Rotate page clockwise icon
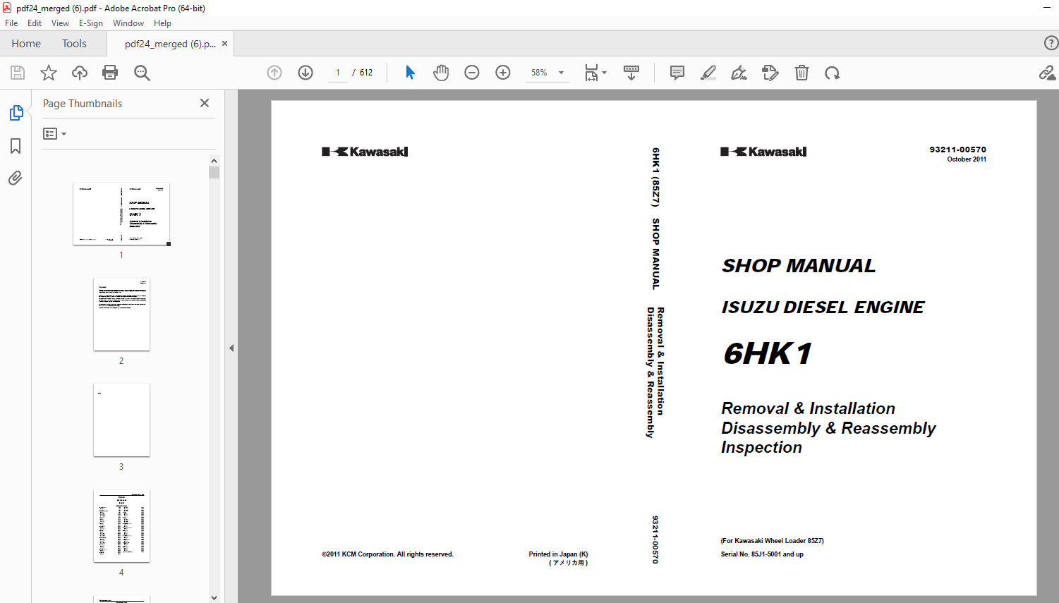 (833, 73)
